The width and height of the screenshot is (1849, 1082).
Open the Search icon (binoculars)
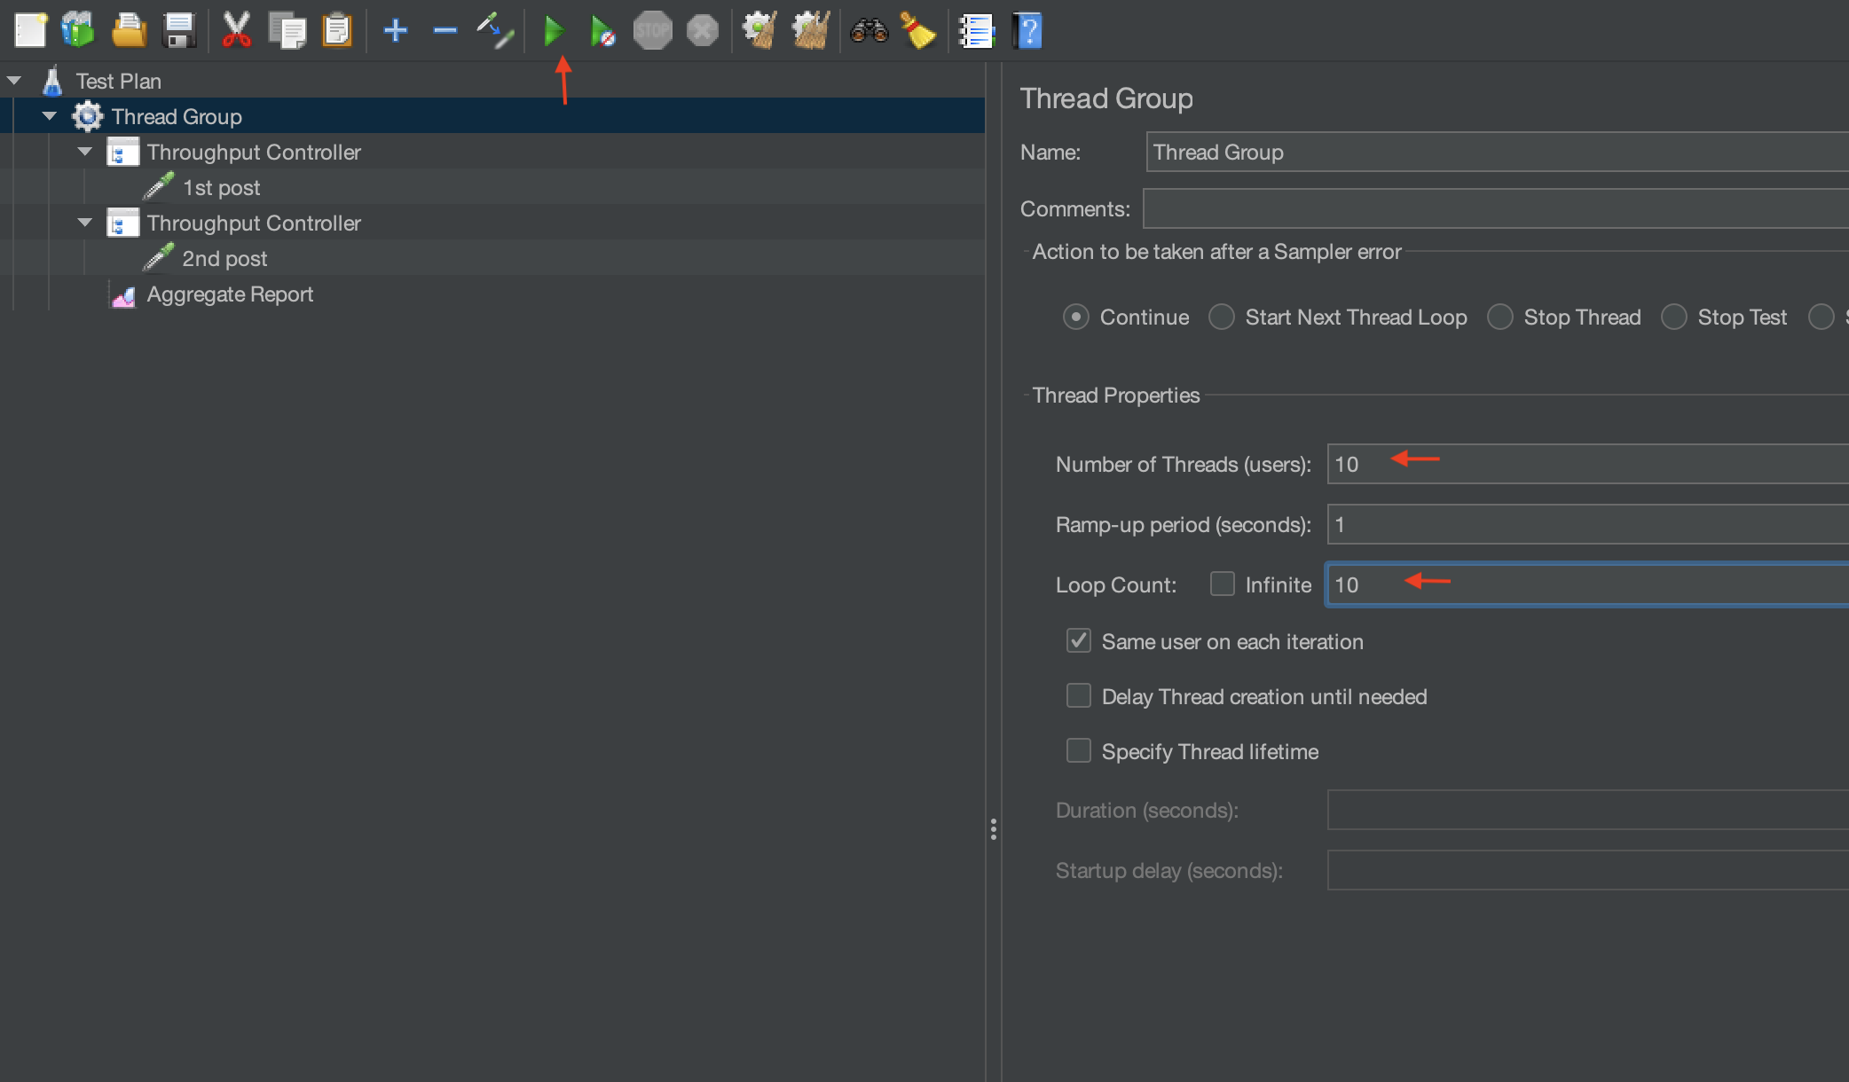click(x=869, y=30)
